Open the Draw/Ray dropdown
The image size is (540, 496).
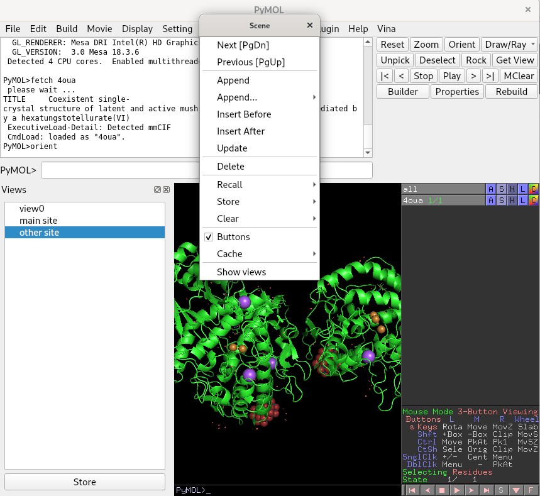pyautogui.click(x=509, y=45)
